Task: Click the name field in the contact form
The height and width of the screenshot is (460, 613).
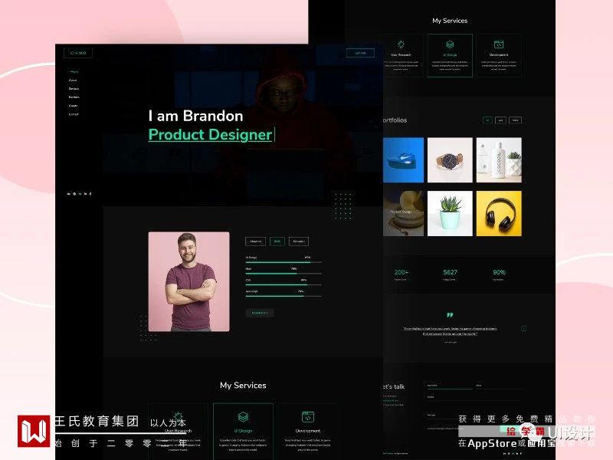Action: 449,386
